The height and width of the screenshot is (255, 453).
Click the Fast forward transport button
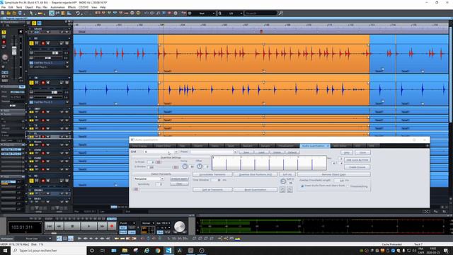pyautogui.click(x=102, y=227)
